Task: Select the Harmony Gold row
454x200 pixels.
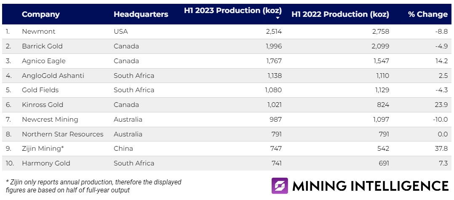Action: pos(46,163)
